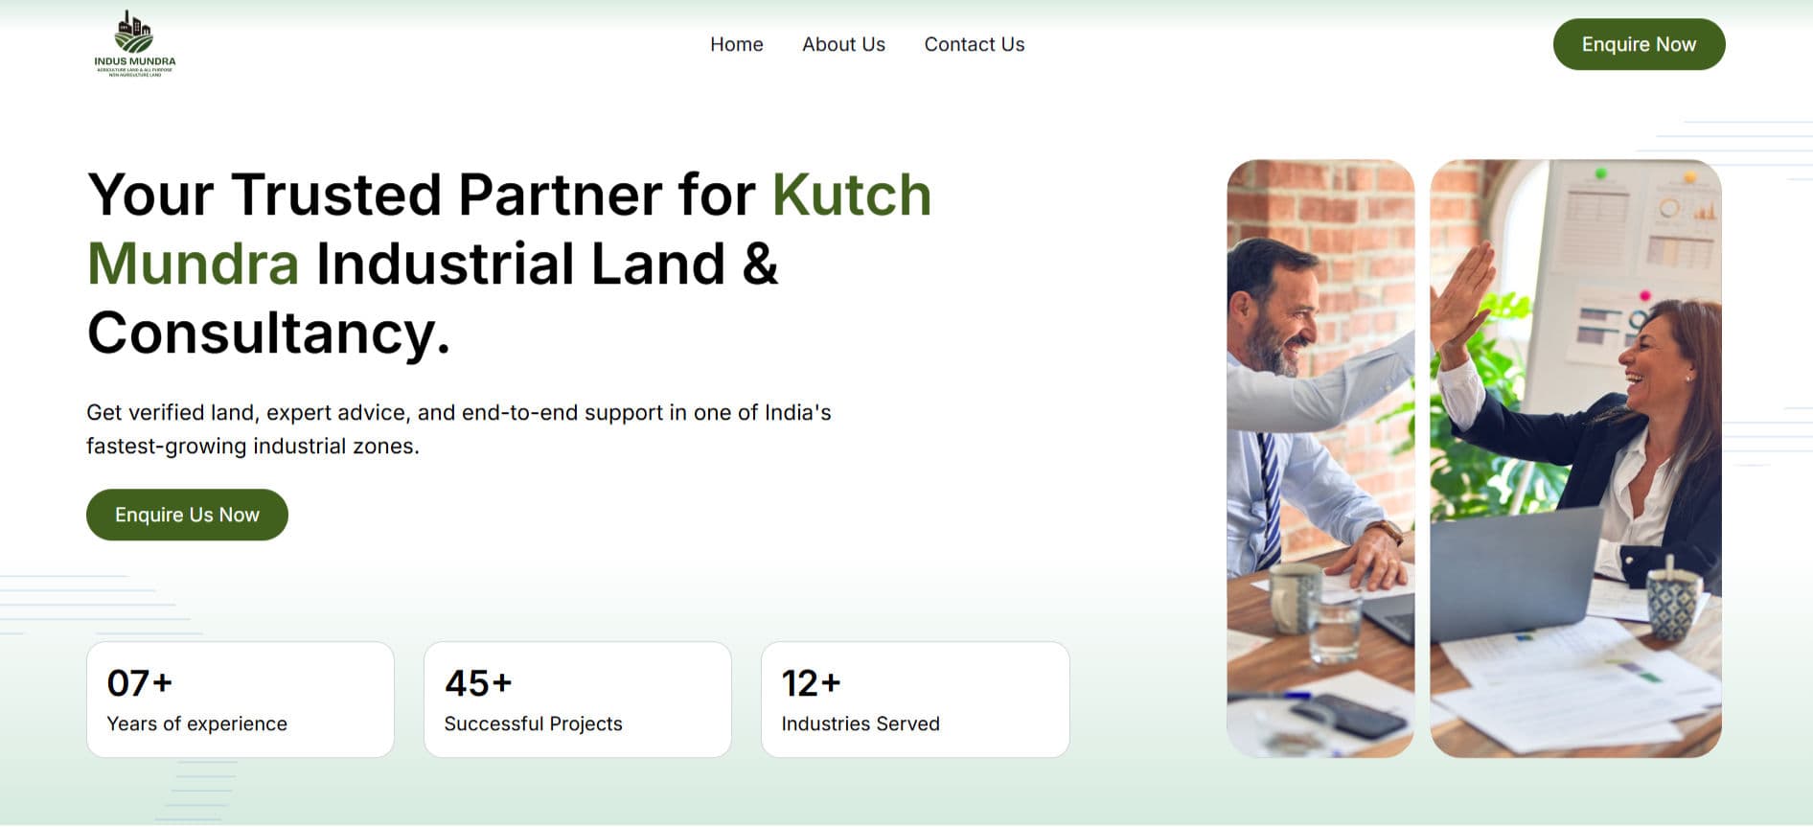Click the 45+ number in stats
Viewport: 1813px width, 827px height.
tap(478, 683)
